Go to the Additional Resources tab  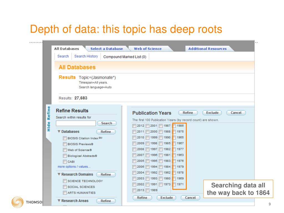tap(207, 49)
